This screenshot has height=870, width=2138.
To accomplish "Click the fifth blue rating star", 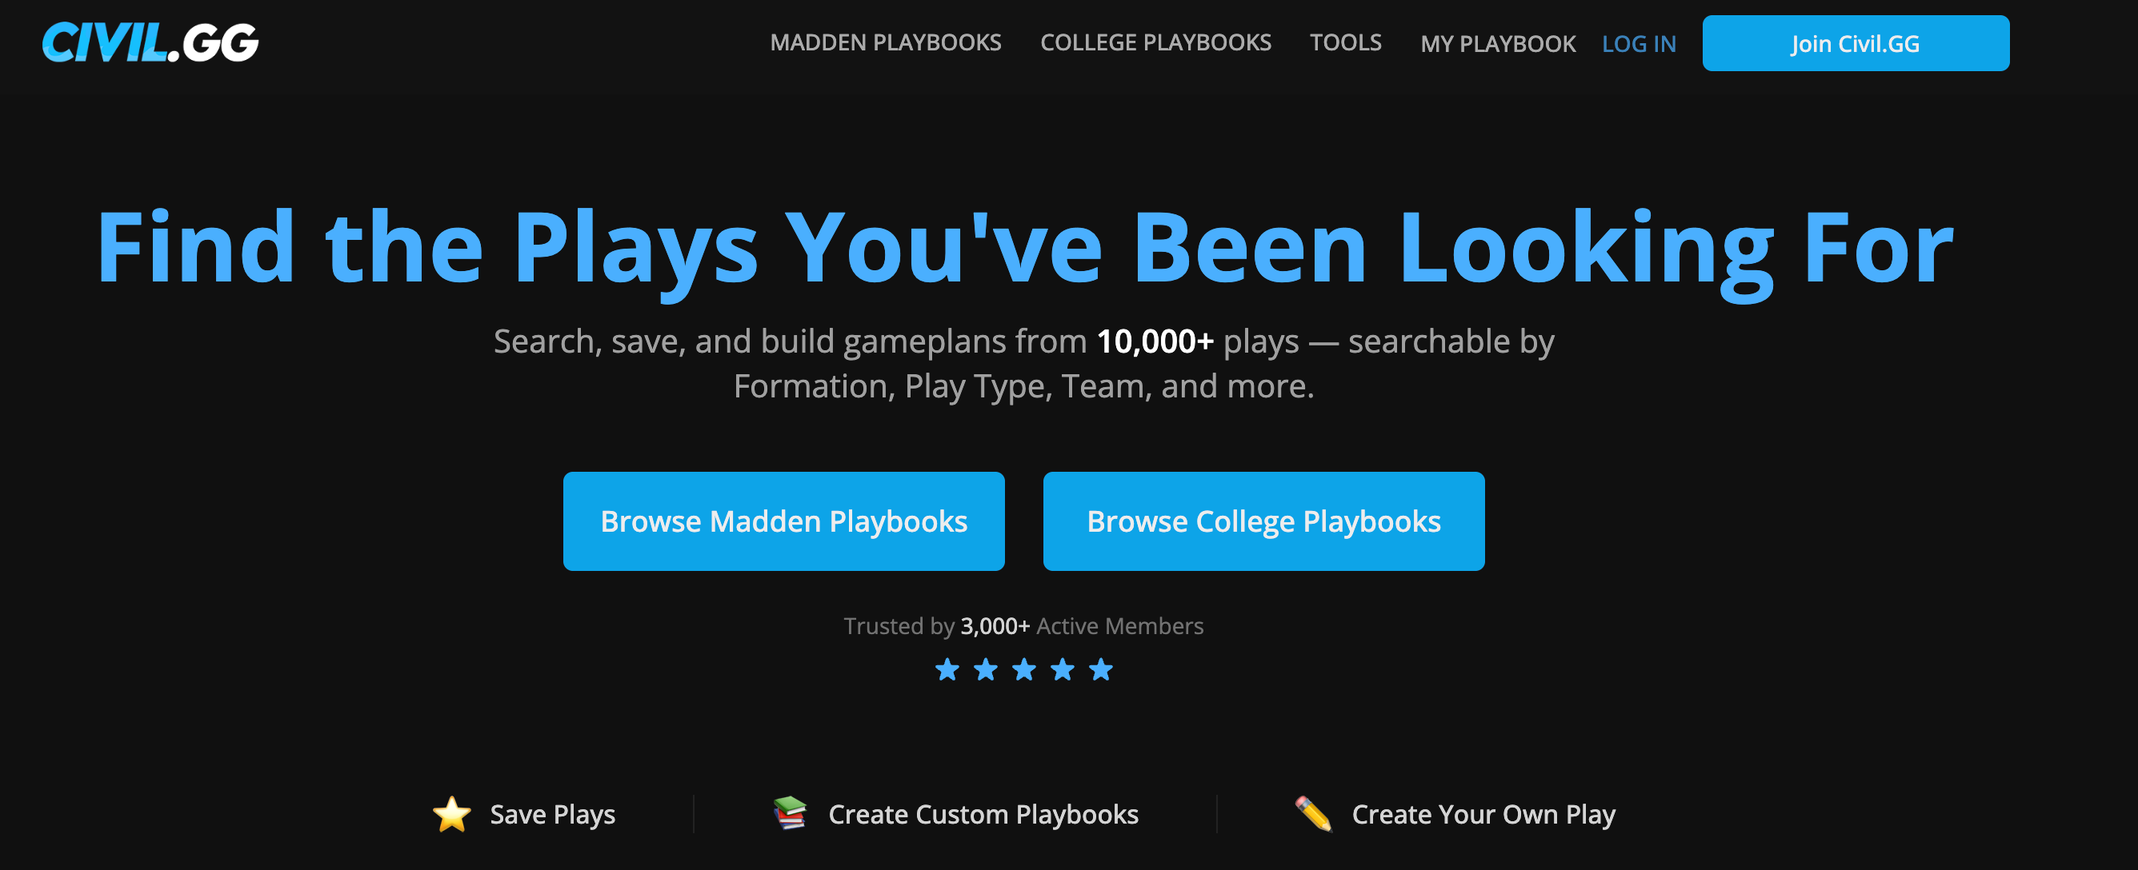I will (1100, 669).
